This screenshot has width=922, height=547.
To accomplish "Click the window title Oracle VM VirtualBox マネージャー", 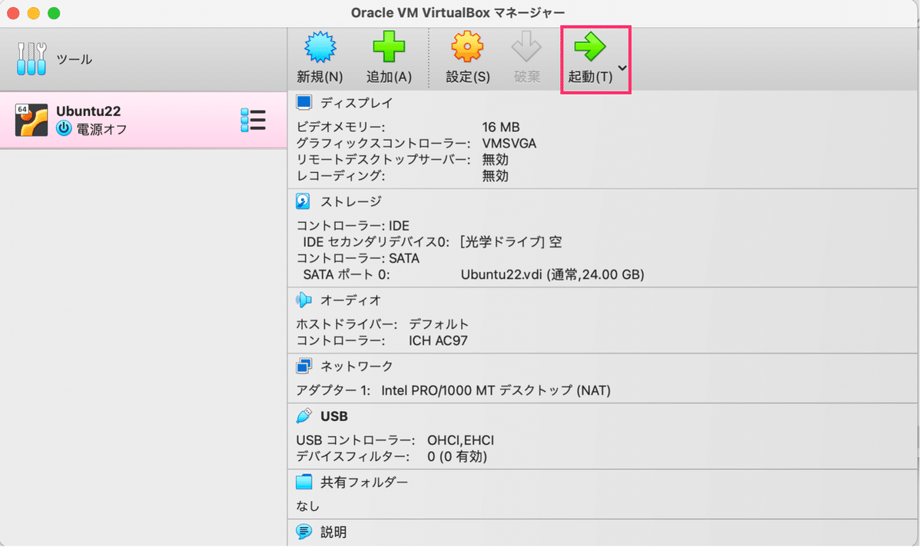I will [x=458, y=13].
